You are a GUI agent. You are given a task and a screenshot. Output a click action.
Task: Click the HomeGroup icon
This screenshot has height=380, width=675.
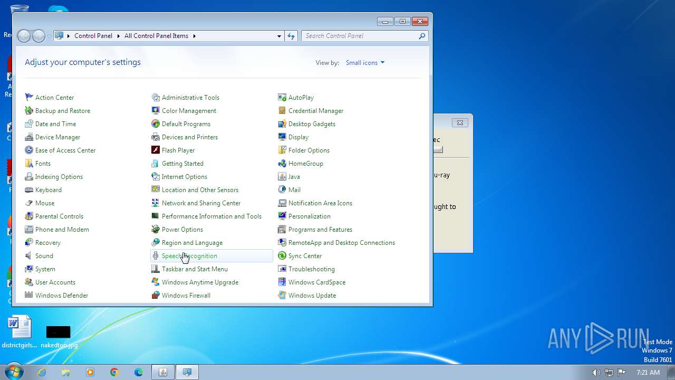tap(282, 163)
